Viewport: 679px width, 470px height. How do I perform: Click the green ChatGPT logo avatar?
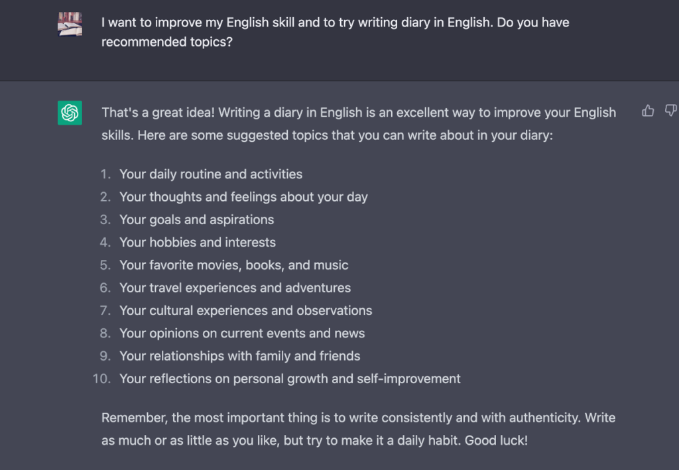[70, 113]
